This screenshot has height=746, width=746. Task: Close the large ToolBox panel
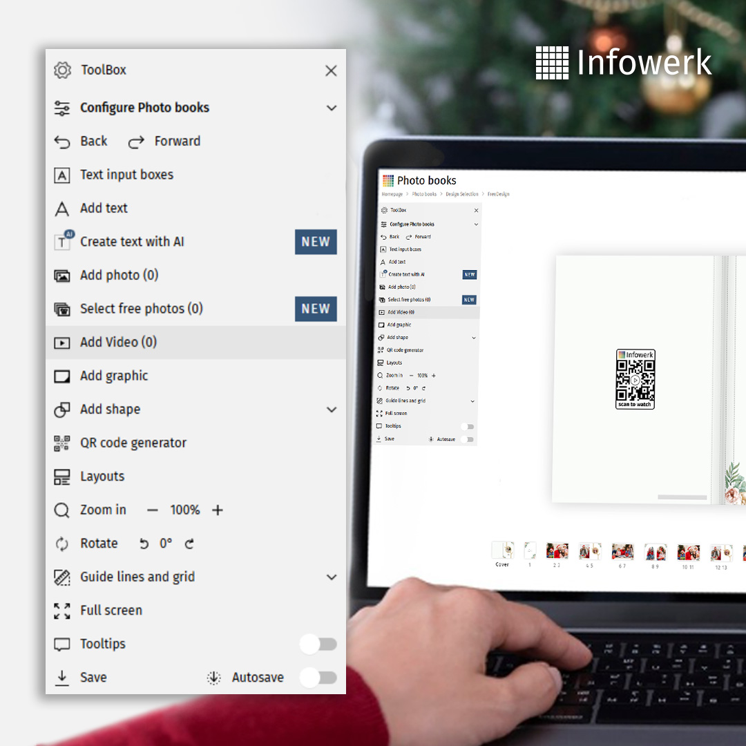click(331, 71)
